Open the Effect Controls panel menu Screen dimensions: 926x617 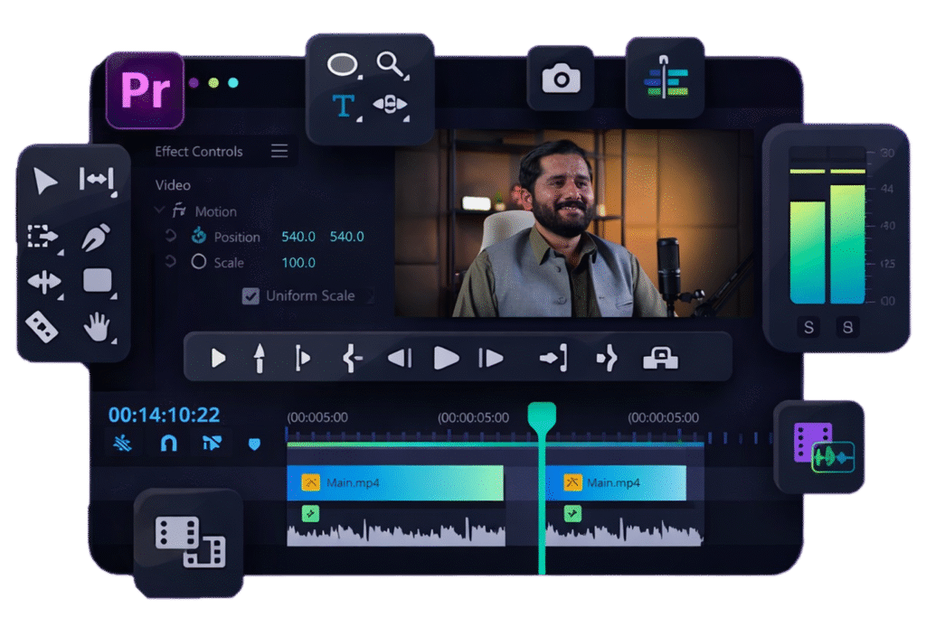tap(279, 151)
